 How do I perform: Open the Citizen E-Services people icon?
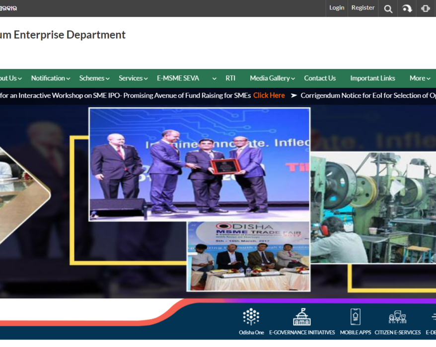[x=397, y=317]
